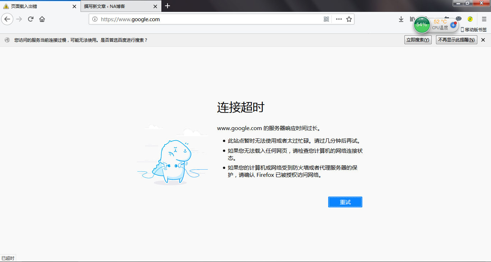Viewport: 491px width, 262px height.
Task: Open page actions three-dot menu
Action: tap(339, 19)
